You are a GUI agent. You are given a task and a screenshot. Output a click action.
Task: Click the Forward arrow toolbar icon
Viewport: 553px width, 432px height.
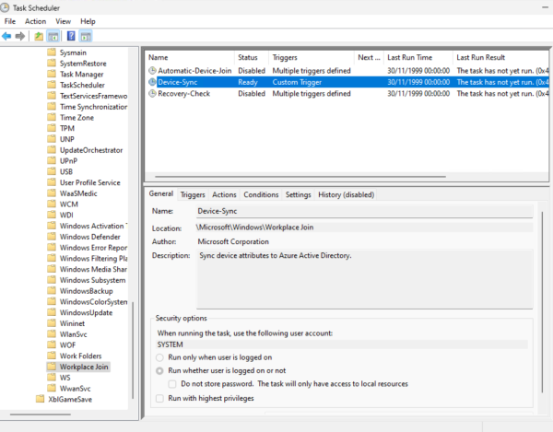point(20,36)
